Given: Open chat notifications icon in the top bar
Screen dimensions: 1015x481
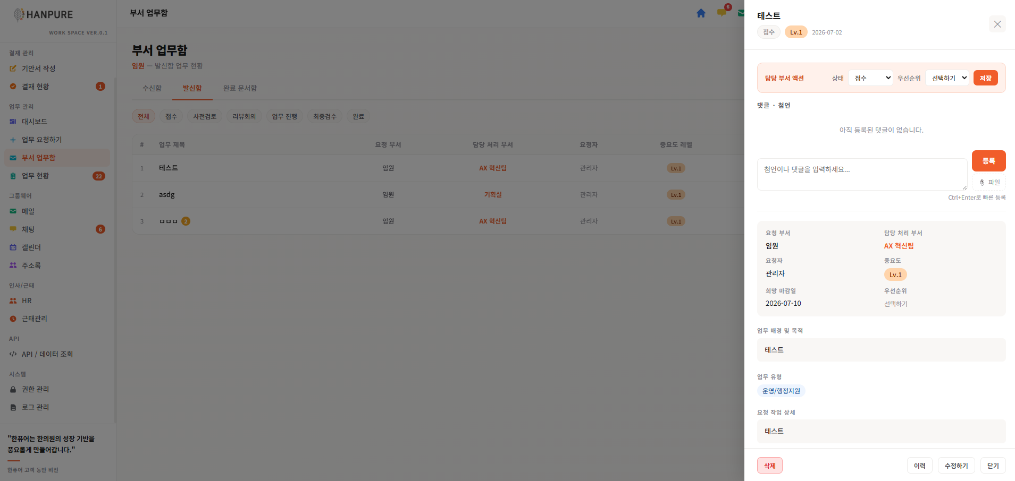Looking at the screenshot, I should pyautogui.click(x=722, y=13).
